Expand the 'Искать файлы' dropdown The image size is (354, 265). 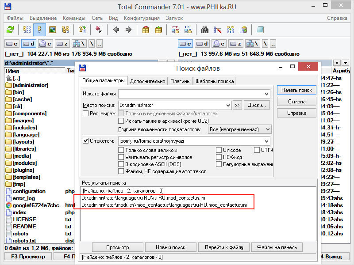tap(267, 94)
